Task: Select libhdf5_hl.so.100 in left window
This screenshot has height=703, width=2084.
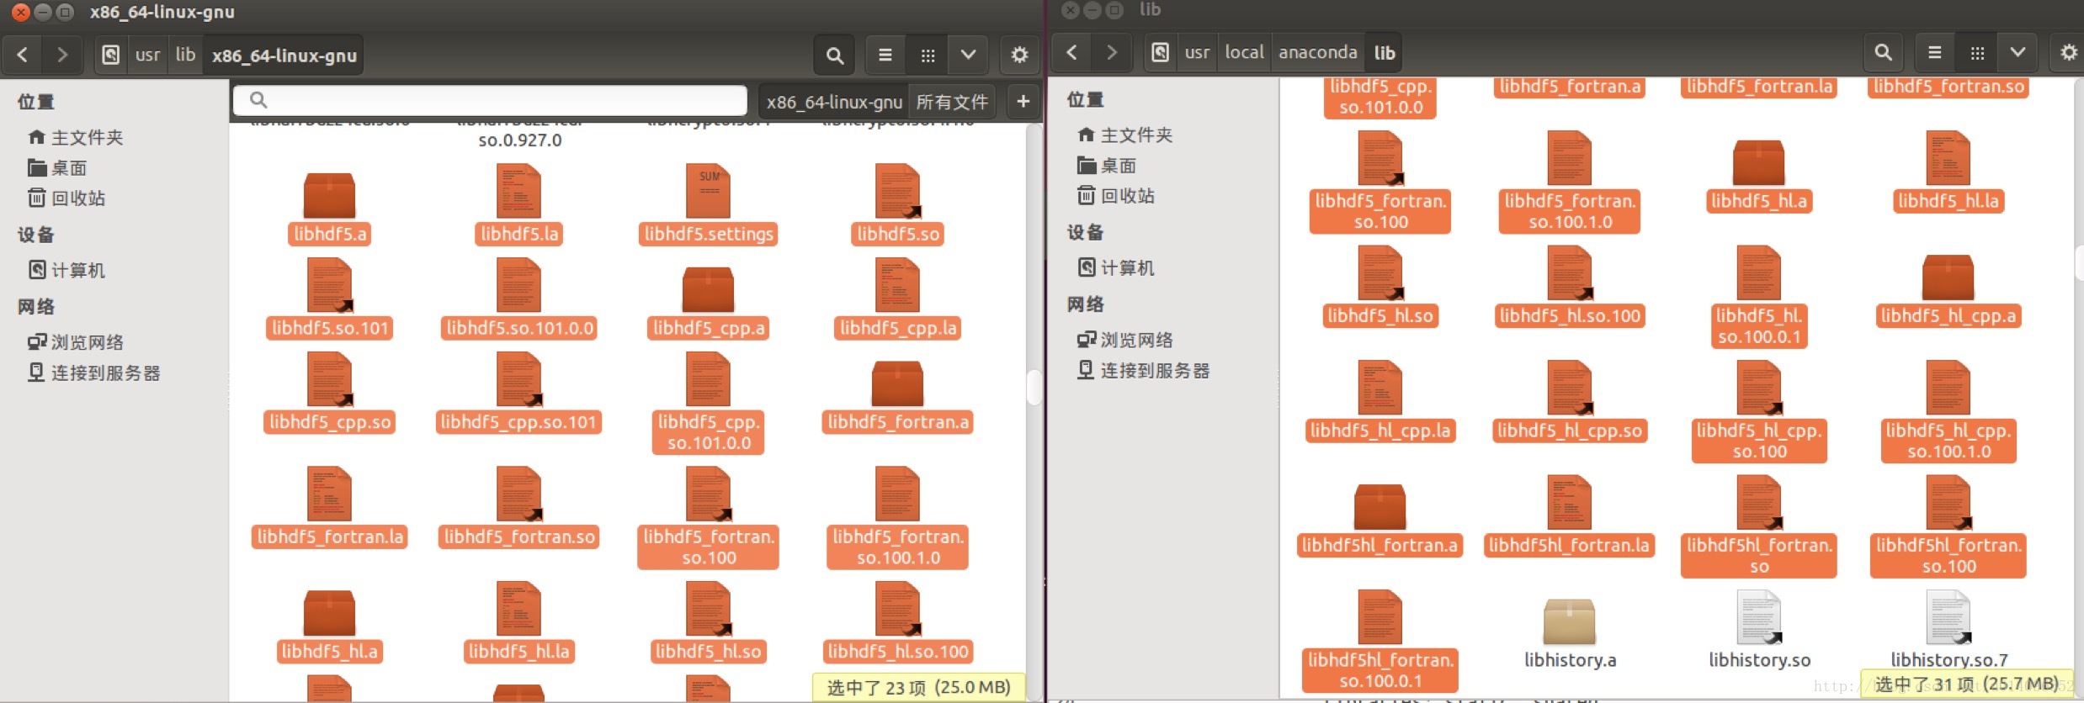Action: pyautogui.click(x=898, y=624)
